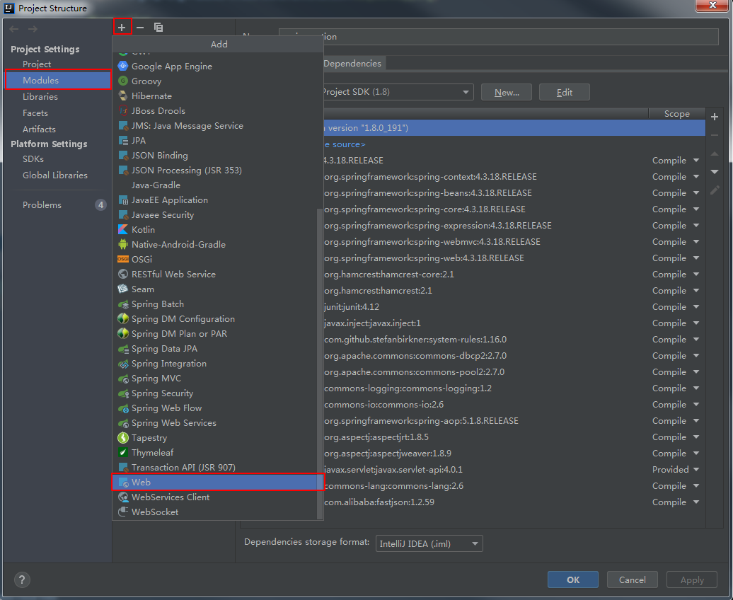The width and height of the screenshot is (733, 600).
Task: Select Spring Security in the Add menu
Action: click(x=215, y=393)
